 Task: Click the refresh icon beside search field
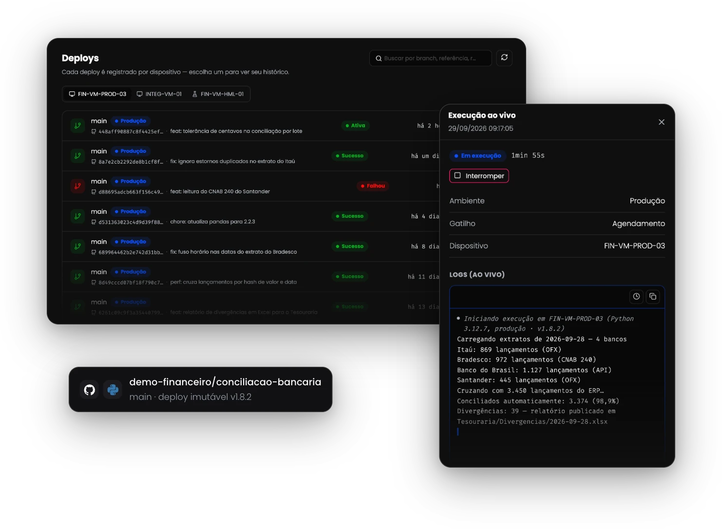click(504, 57)
